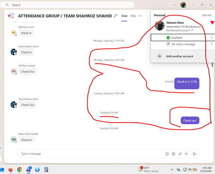The height and width of the screenshot is (174, 215).
Task: Click Add another account
Action: point(179,56)
